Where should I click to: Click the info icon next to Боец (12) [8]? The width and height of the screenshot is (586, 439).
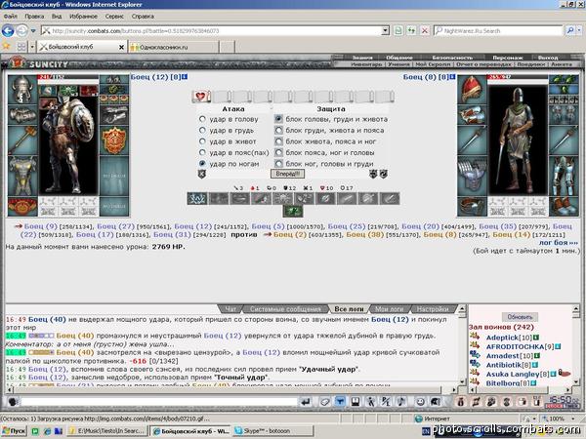[185, 77]
